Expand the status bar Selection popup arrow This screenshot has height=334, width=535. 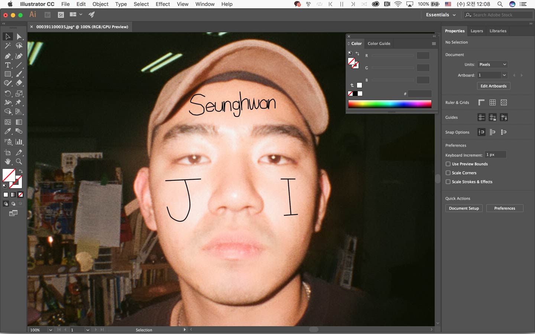point(185,330)
